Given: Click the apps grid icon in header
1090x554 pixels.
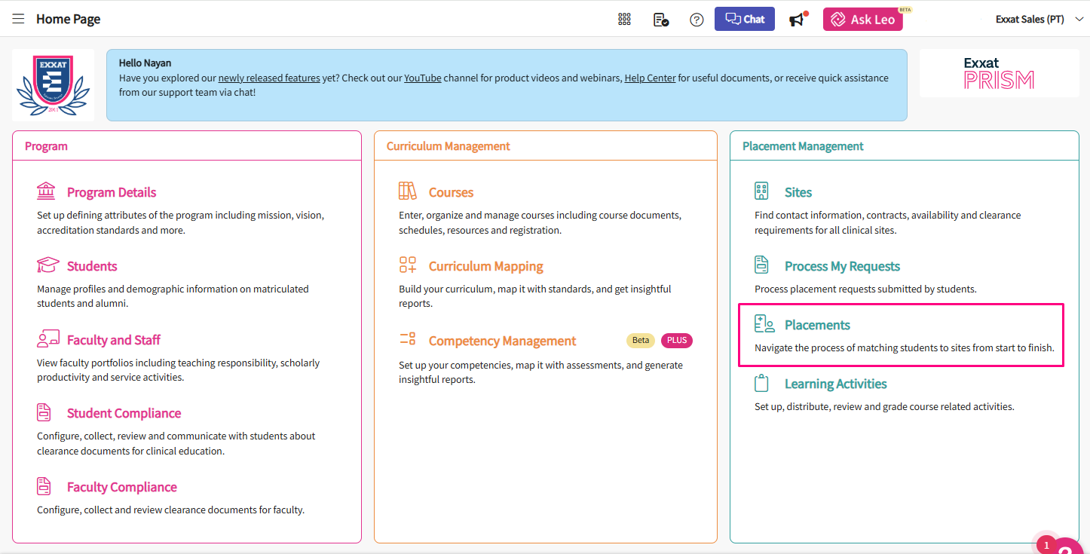Looking at the screenshot, I should click(624, 20).
